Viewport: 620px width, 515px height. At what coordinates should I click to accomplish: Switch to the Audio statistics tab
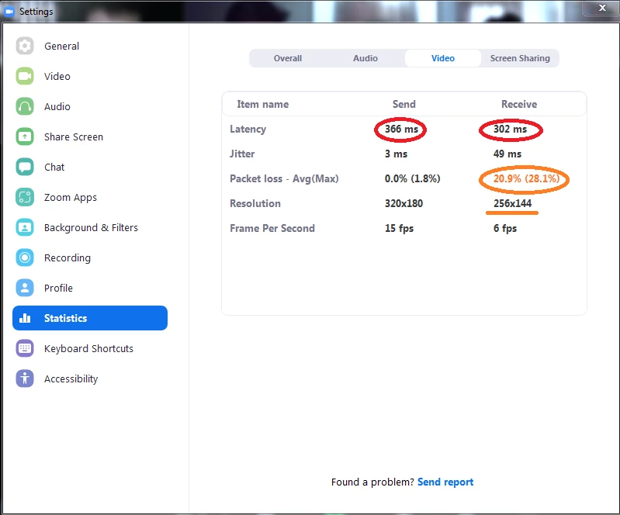point(365,58)
